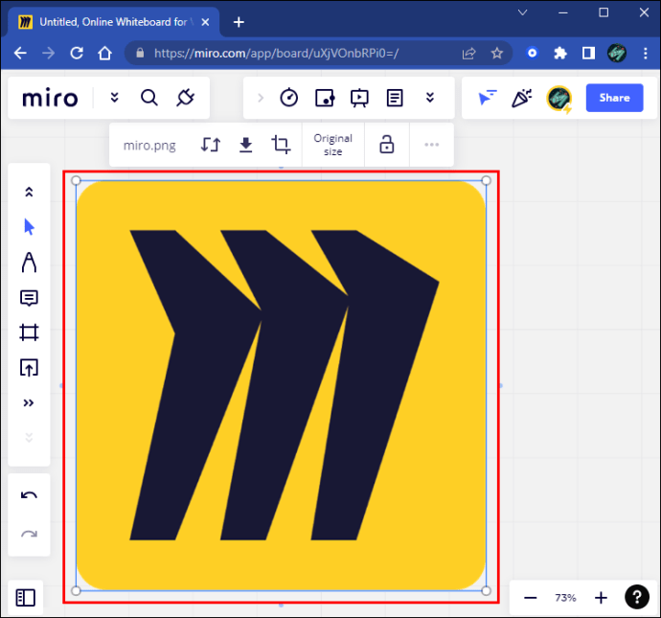
Task: Start presentation mode icon
Action: coord(359,98)
